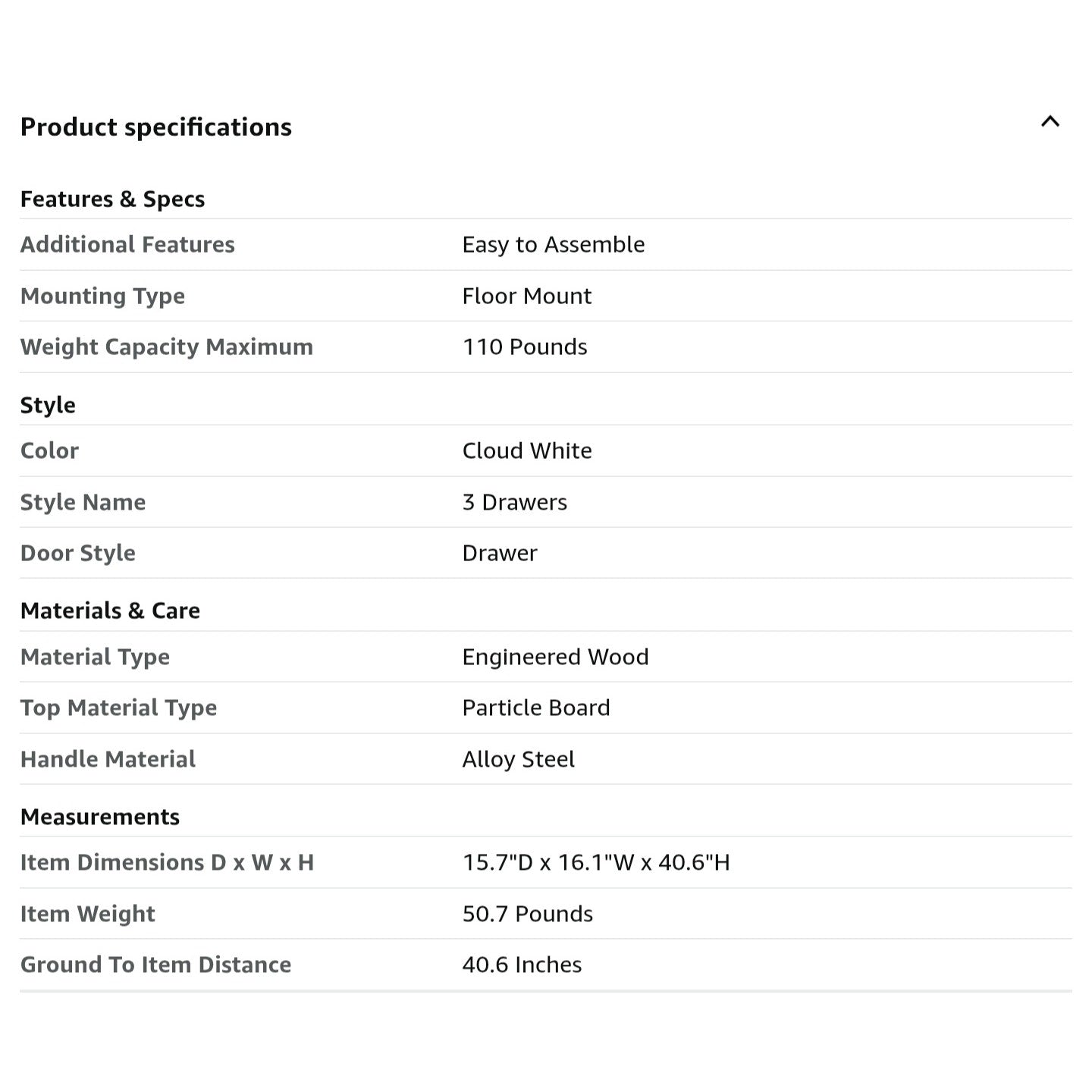Click the Weight Capacity Maximum label
This screenshot has width=1092, height=1092.
coord(166,347)
